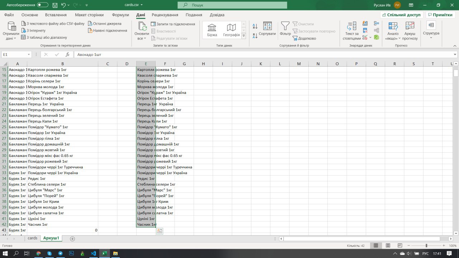Choose From table or range (З таблиці або діапазону)
This screenshot has height=258, width=459.
click(44, 37)
